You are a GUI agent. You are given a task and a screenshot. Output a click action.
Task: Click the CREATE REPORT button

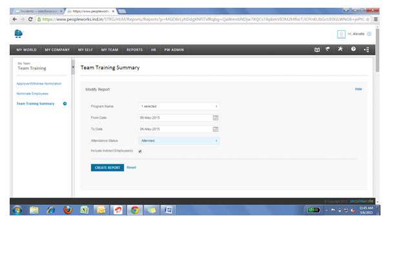pos(107,168)
